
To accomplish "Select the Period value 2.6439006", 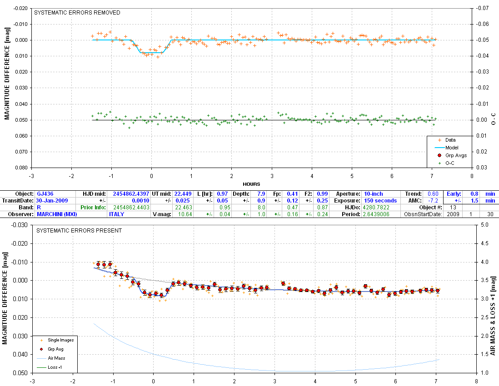I will tap(376, 214).
